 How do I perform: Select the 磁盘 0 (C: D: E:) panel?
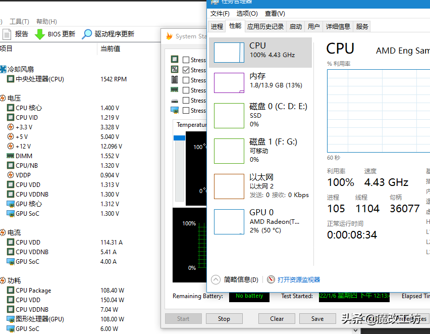tap(260, 115)
